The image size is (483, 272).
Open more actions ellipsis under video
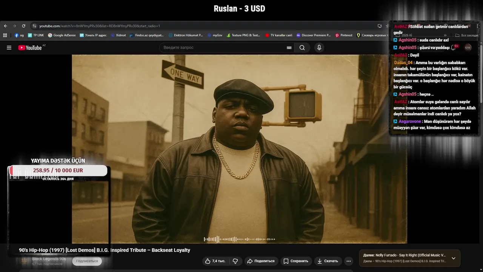pyautogui.click(x=349, y=261)
